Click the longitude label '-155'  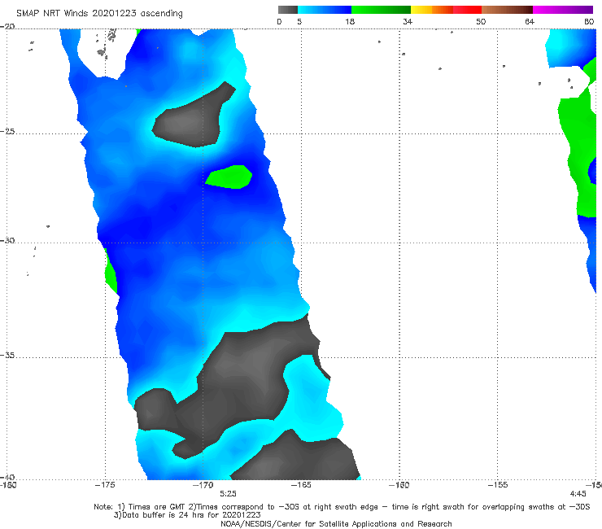coord(498,485)
